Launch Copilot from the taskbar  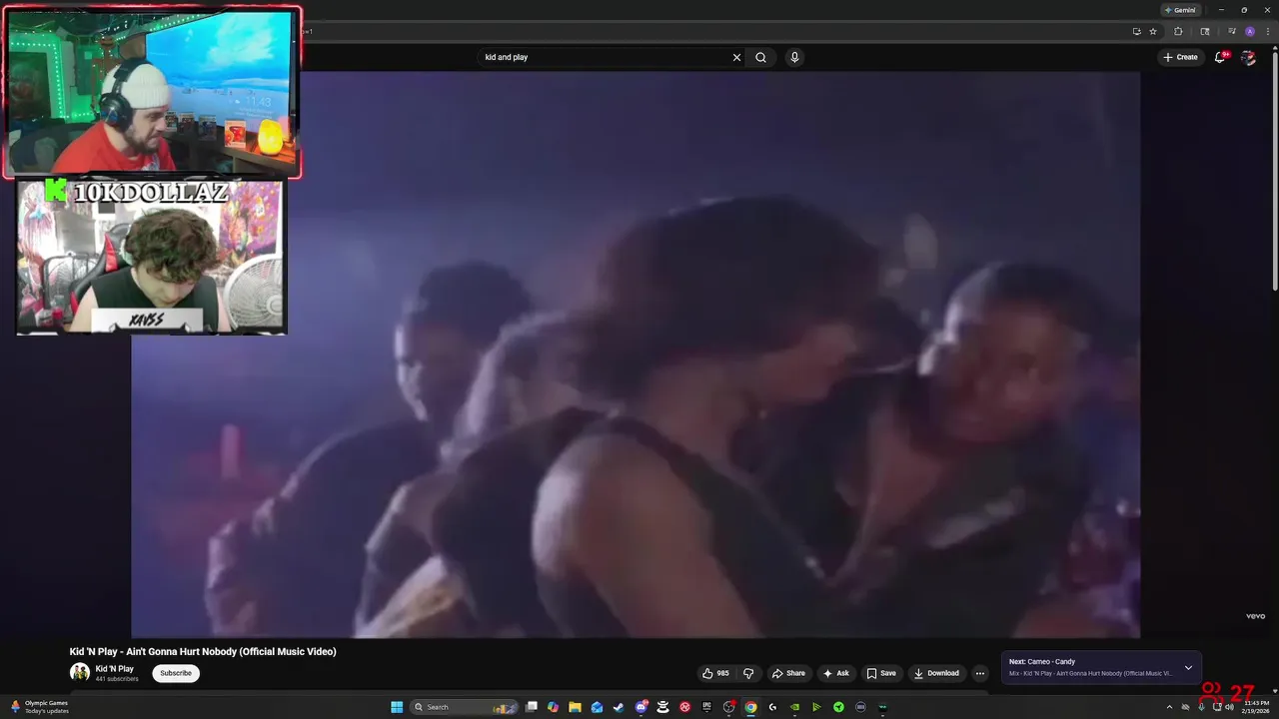point(553,707)
